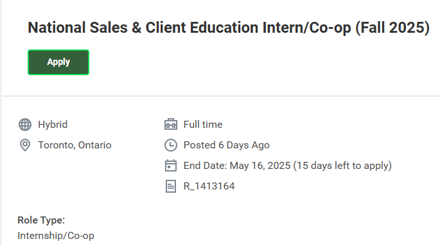Viewport: 440px width, 246px height.
Task: Click the Full time text
Action: tap(203, 125)
